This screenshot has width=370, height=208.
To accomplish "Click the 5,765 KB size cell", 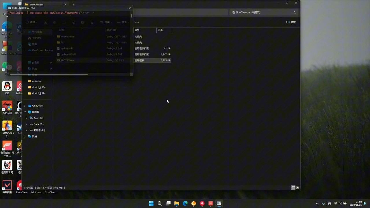I will pos(166,60).
